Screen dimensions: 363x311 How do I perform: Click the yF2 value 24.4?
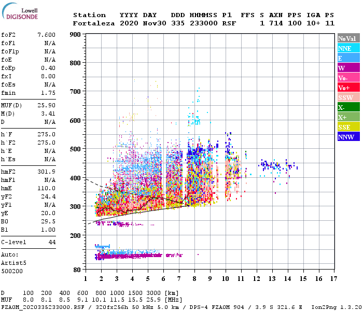click(x=48, y=196)
